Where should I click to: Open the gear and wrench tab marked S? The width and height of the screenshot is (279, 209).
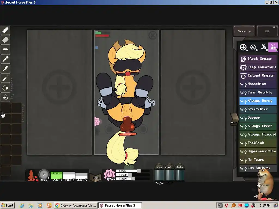(254, 47)
